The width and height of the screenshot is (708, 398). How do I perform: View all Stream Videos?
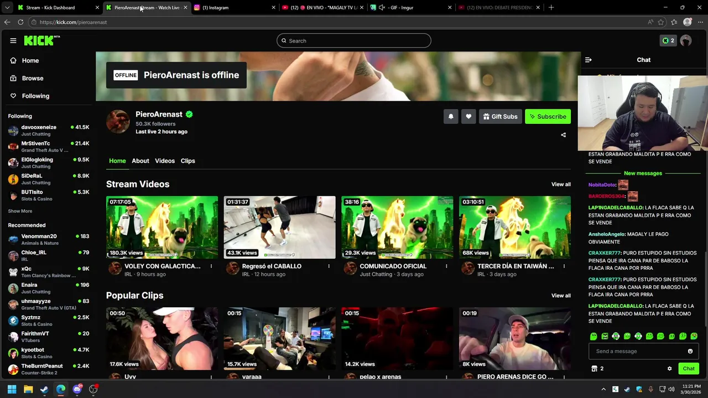point(561,185)
